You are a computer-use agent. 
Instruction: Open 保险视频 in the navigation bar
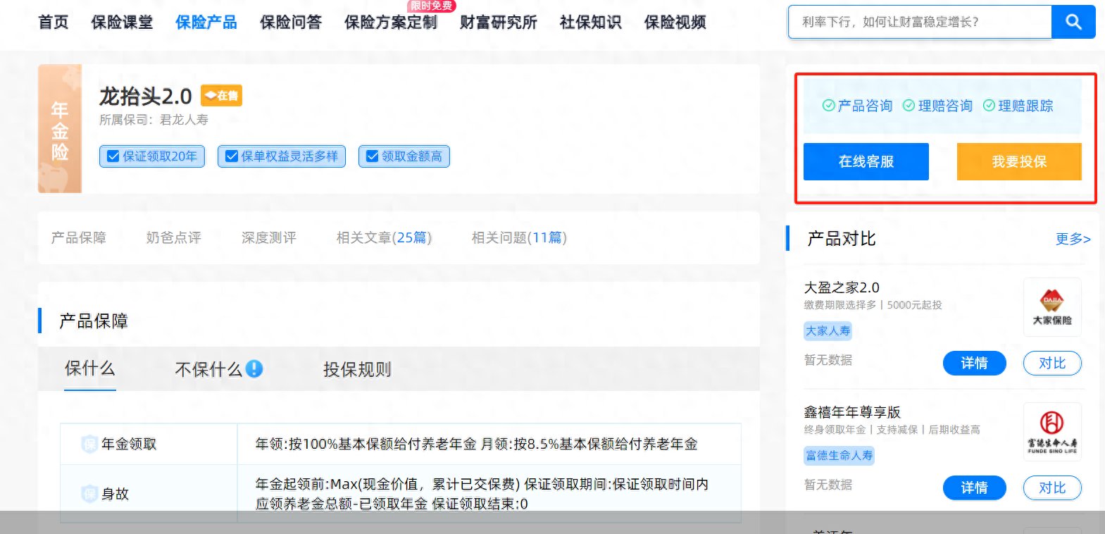click(675, 23)
